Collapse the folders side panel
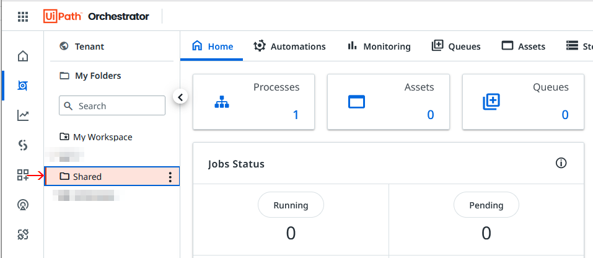Viewport: 593px width, 258px height. [180, 97]
